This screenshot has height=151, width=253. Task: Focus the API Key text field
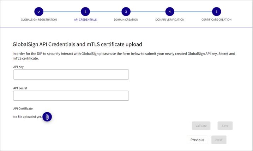pyautogui.click(x=71, y=75)
